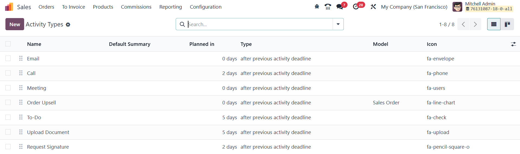Select the Email row checkbox
The width and height of the screenshot is (520, 154).
[8, 59]
